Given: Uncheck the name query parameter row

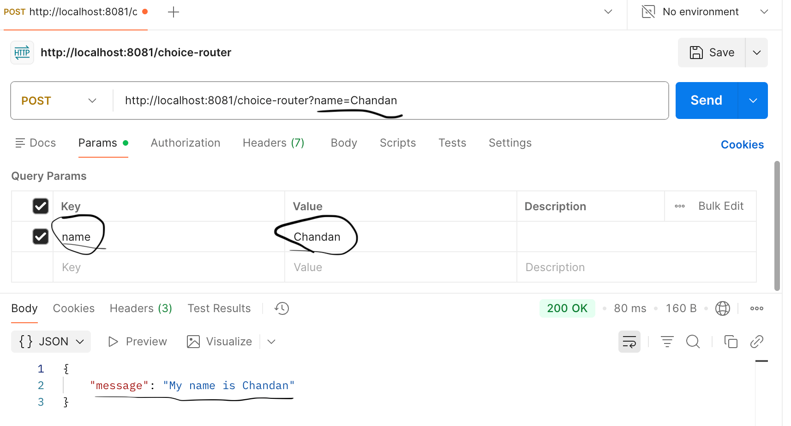Looking at the screenshot, I should pos(41,237).
